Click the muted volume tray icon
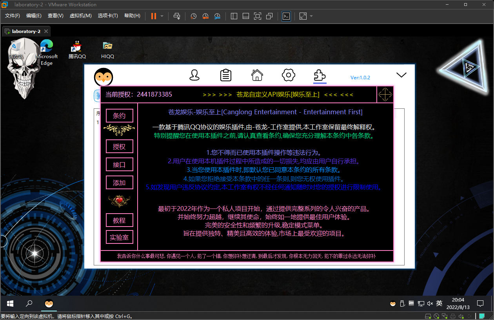Image resolution: width=494 pixels, height=320 pixels. pyautogui.click(x=430, y=304)
